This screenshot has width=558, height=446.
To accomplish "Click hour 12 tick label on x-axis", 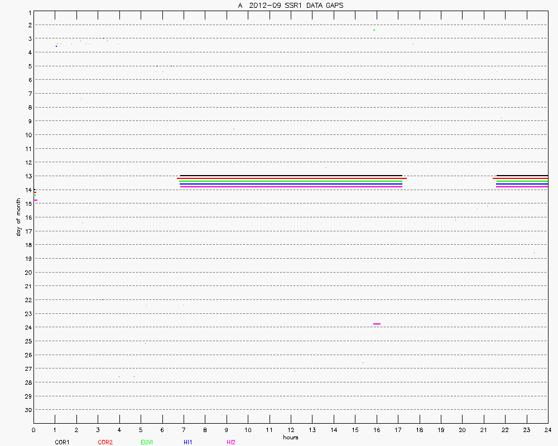I will point(291,430).
